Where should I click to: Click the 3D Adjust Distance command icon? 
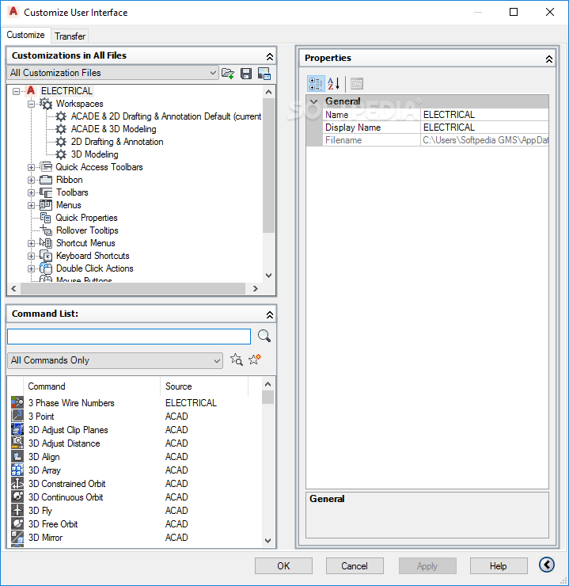pyautogui.click(x=17, y=443)
